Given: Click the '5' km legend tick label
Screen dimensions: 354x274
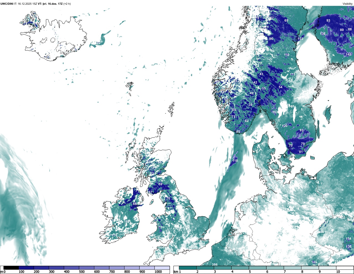Looking at the screenshot, I should pos(250,272).
